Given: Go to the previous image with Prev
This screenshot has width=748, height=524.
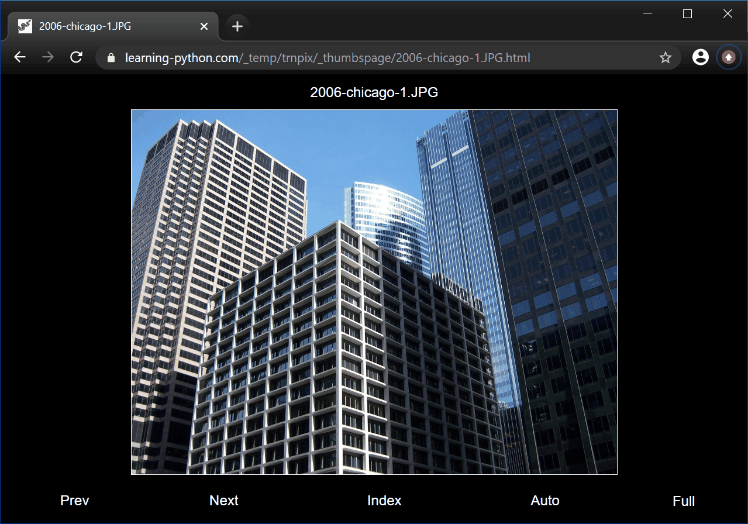Looking at the screenshot, I should pos(75,501).
